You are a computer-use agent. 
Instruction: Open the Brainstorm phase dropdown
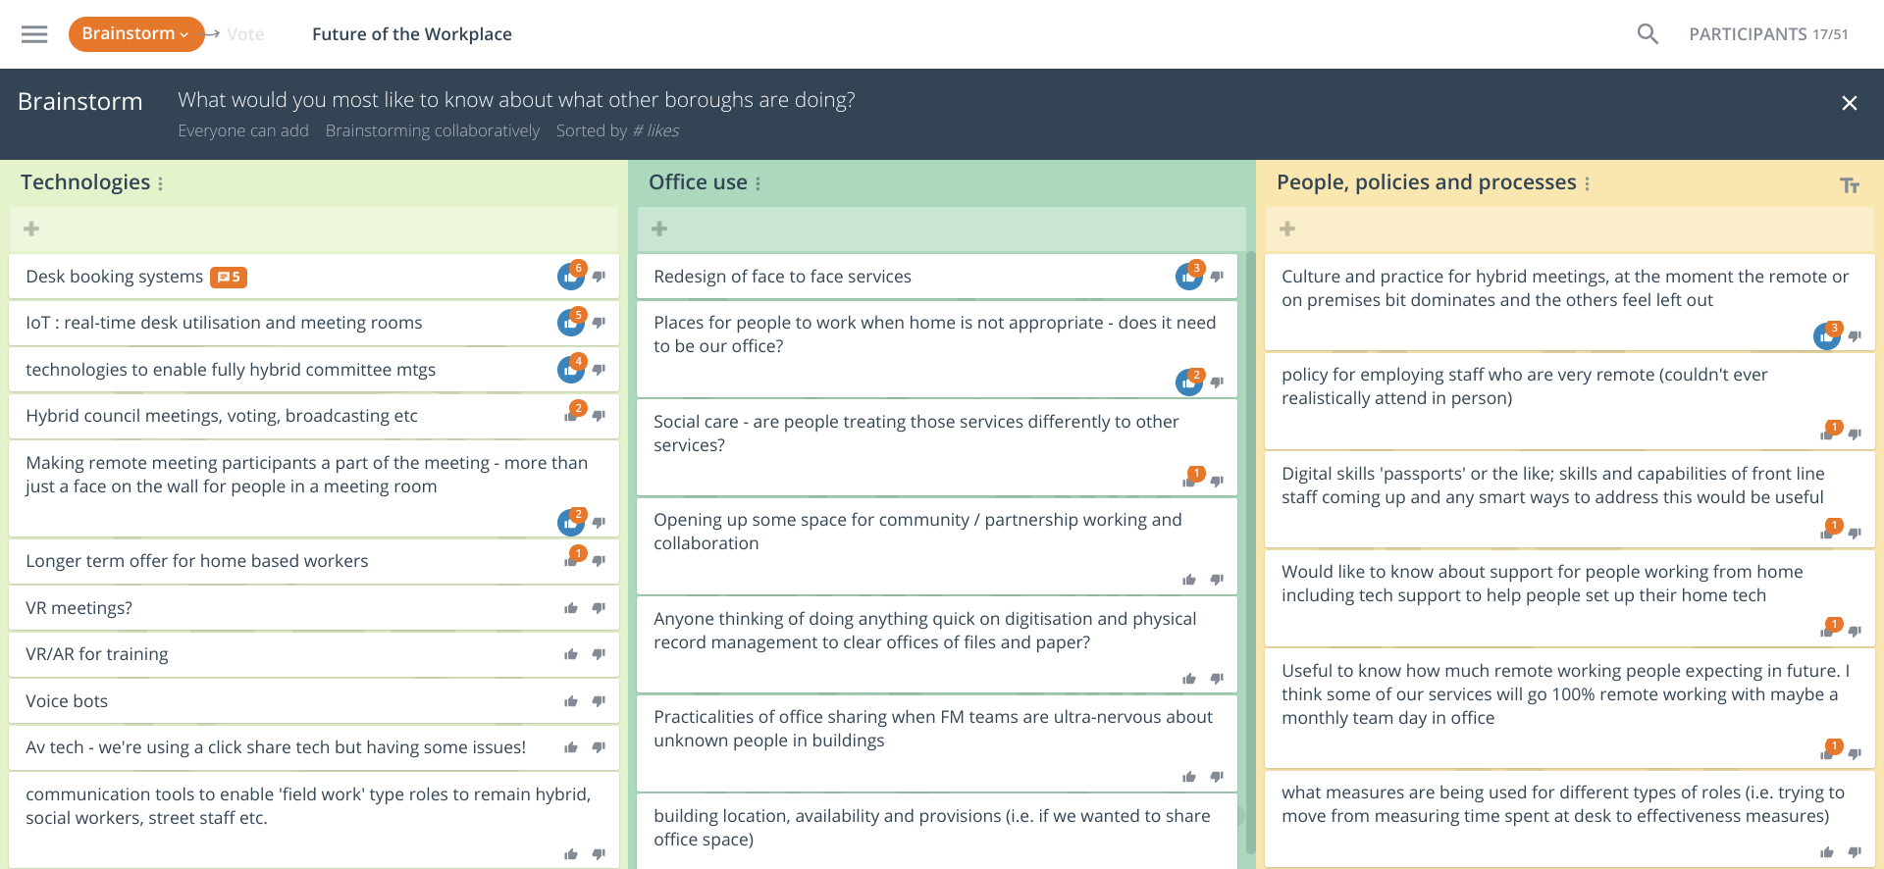pos(135,34)
